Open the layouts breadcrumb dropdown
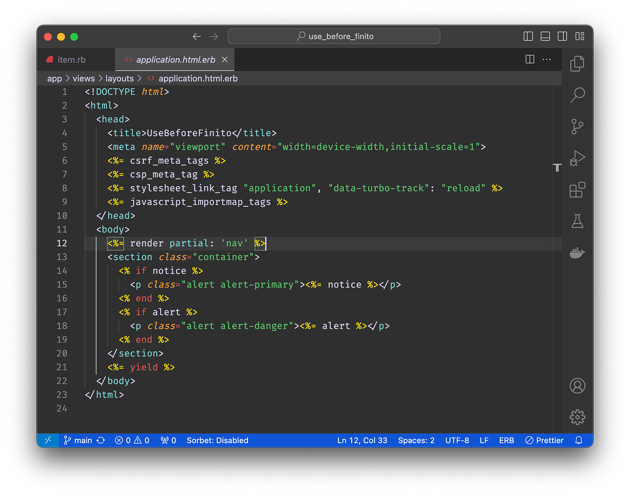The height and width of the screenshot is (496, 630). click(120, 78)
